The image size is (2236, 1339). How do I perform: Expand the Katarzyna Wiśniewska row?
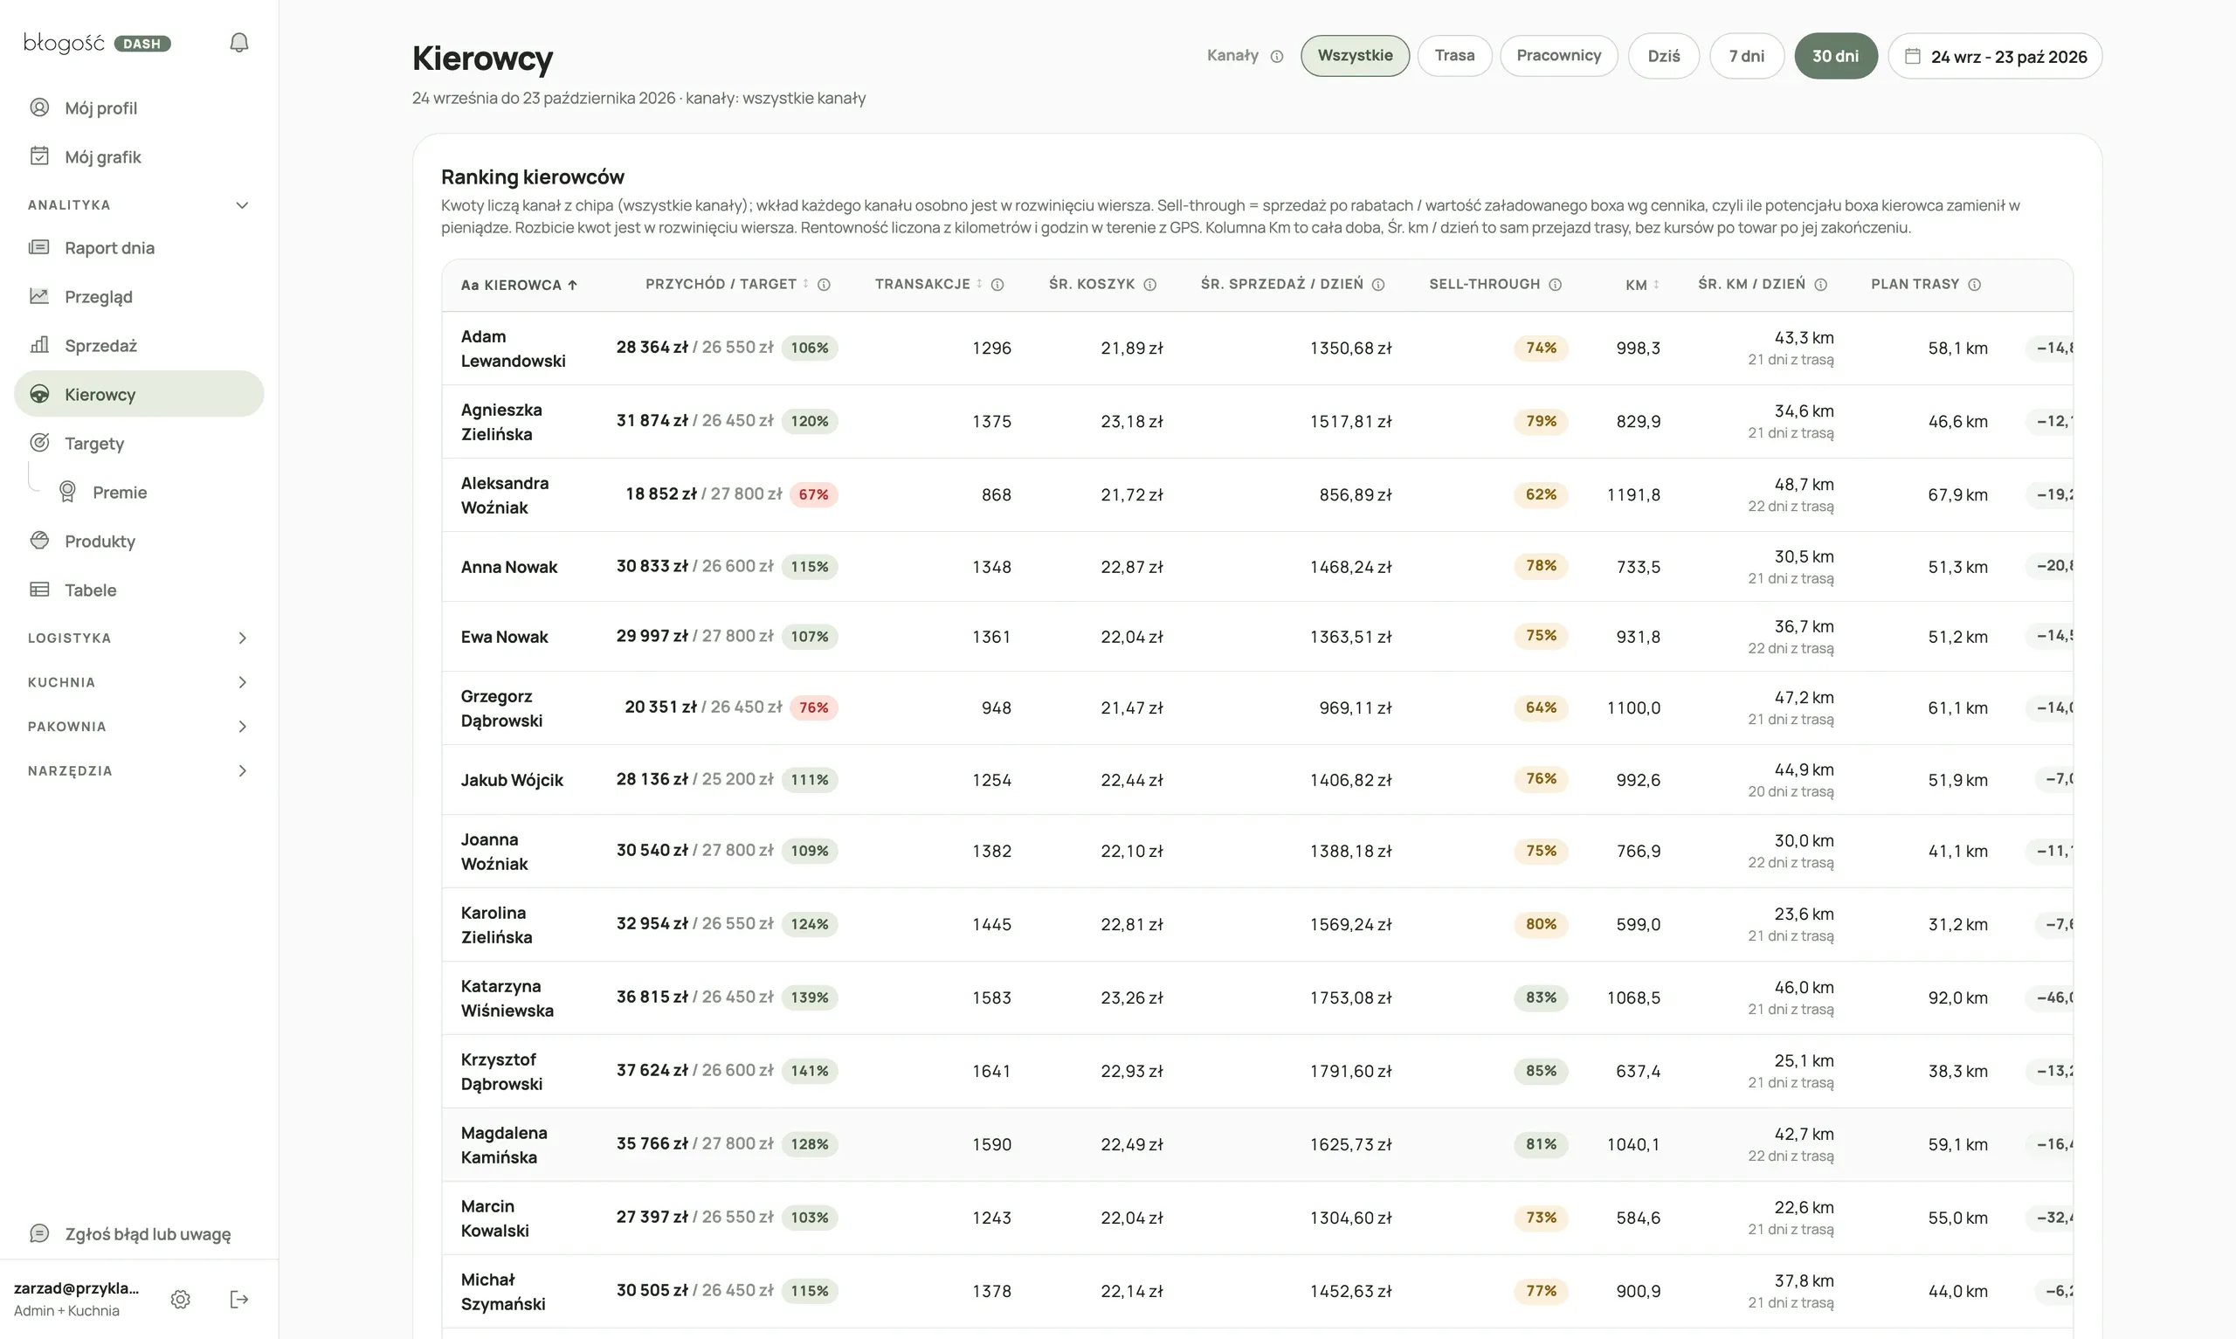[1258, 997]
